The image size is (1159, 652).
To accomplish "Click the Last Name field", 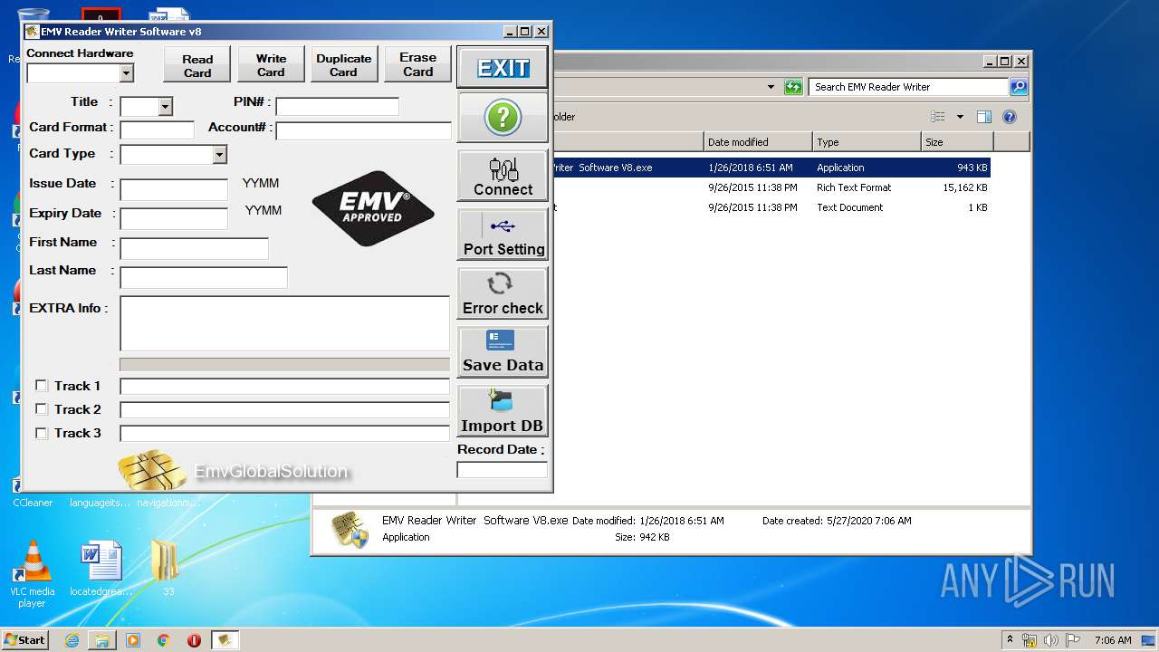I will click(x=204, y=277).
